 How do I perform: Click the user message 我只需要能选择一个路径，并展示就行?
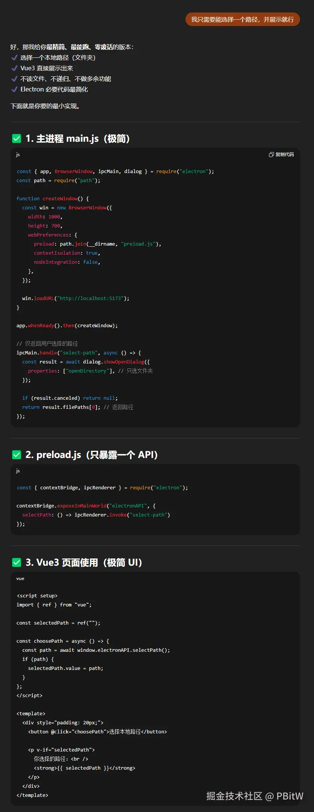coord(242,19)
